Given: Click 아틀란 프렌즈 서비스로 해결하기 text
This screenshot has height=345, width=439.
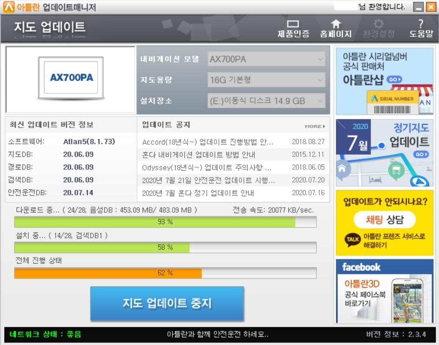Looking at the screenshot, I should pyautogui.click(x=394, y=241).
